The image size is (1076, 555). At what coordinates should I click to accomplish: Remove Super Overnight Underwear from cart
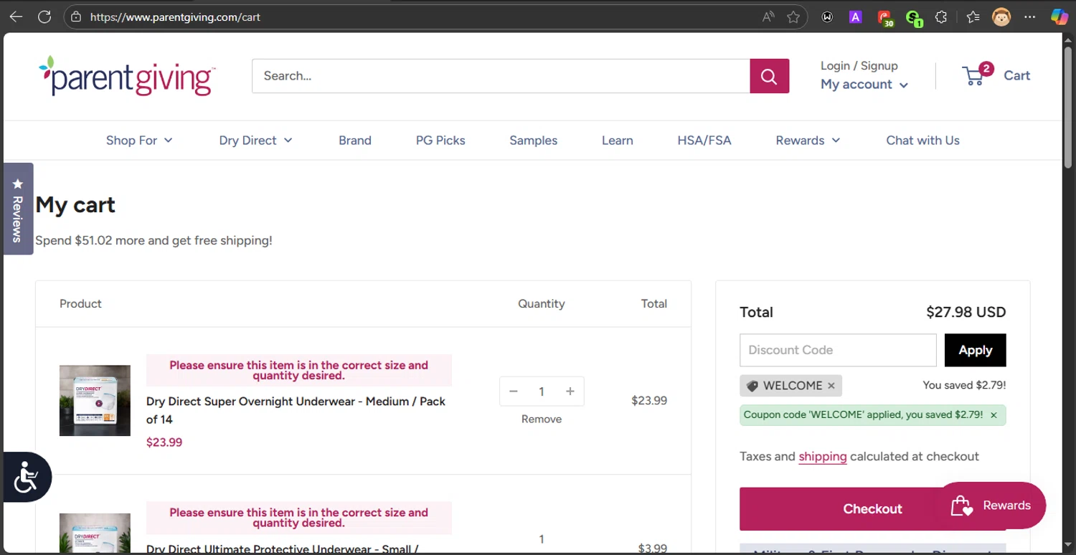tap(542, 419)
